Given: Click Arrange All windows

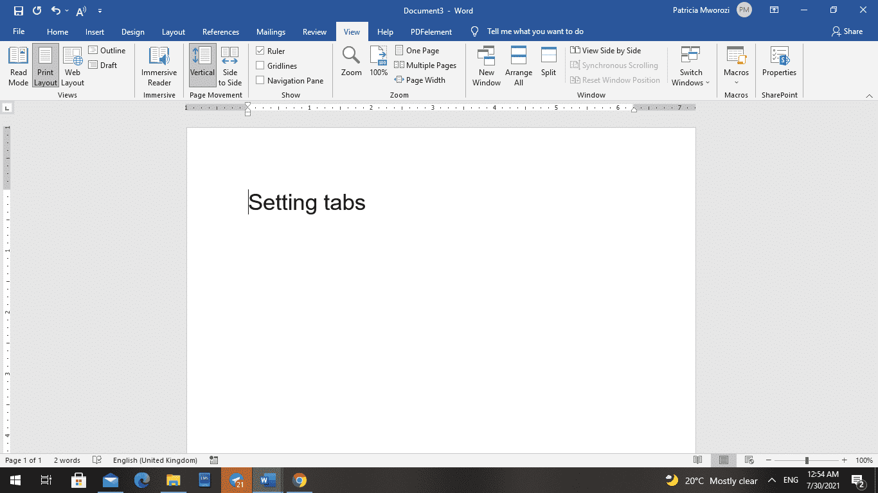Looking at the screenshot, I should (x=518, y=65).
